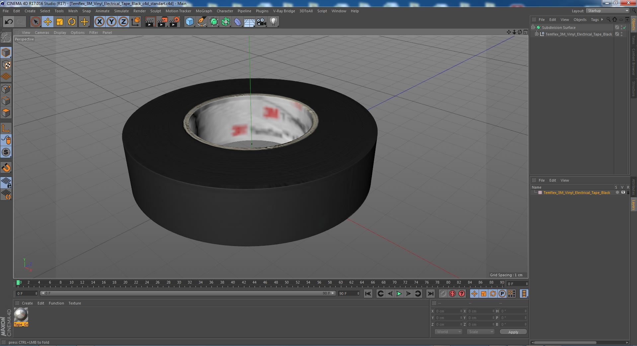Select the Live Selection tool
The image size is (637, 346).
(x=36, y=22)
